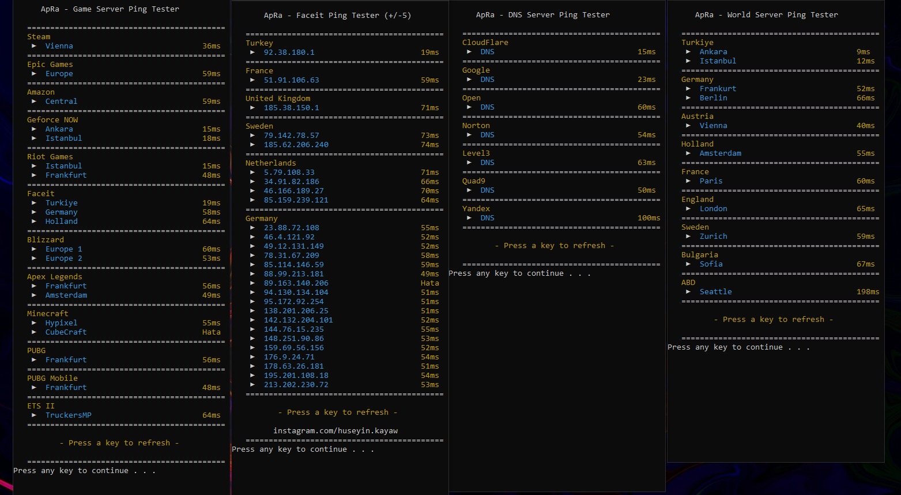
Task: Click Paris under France
Action: pos(711,181)
